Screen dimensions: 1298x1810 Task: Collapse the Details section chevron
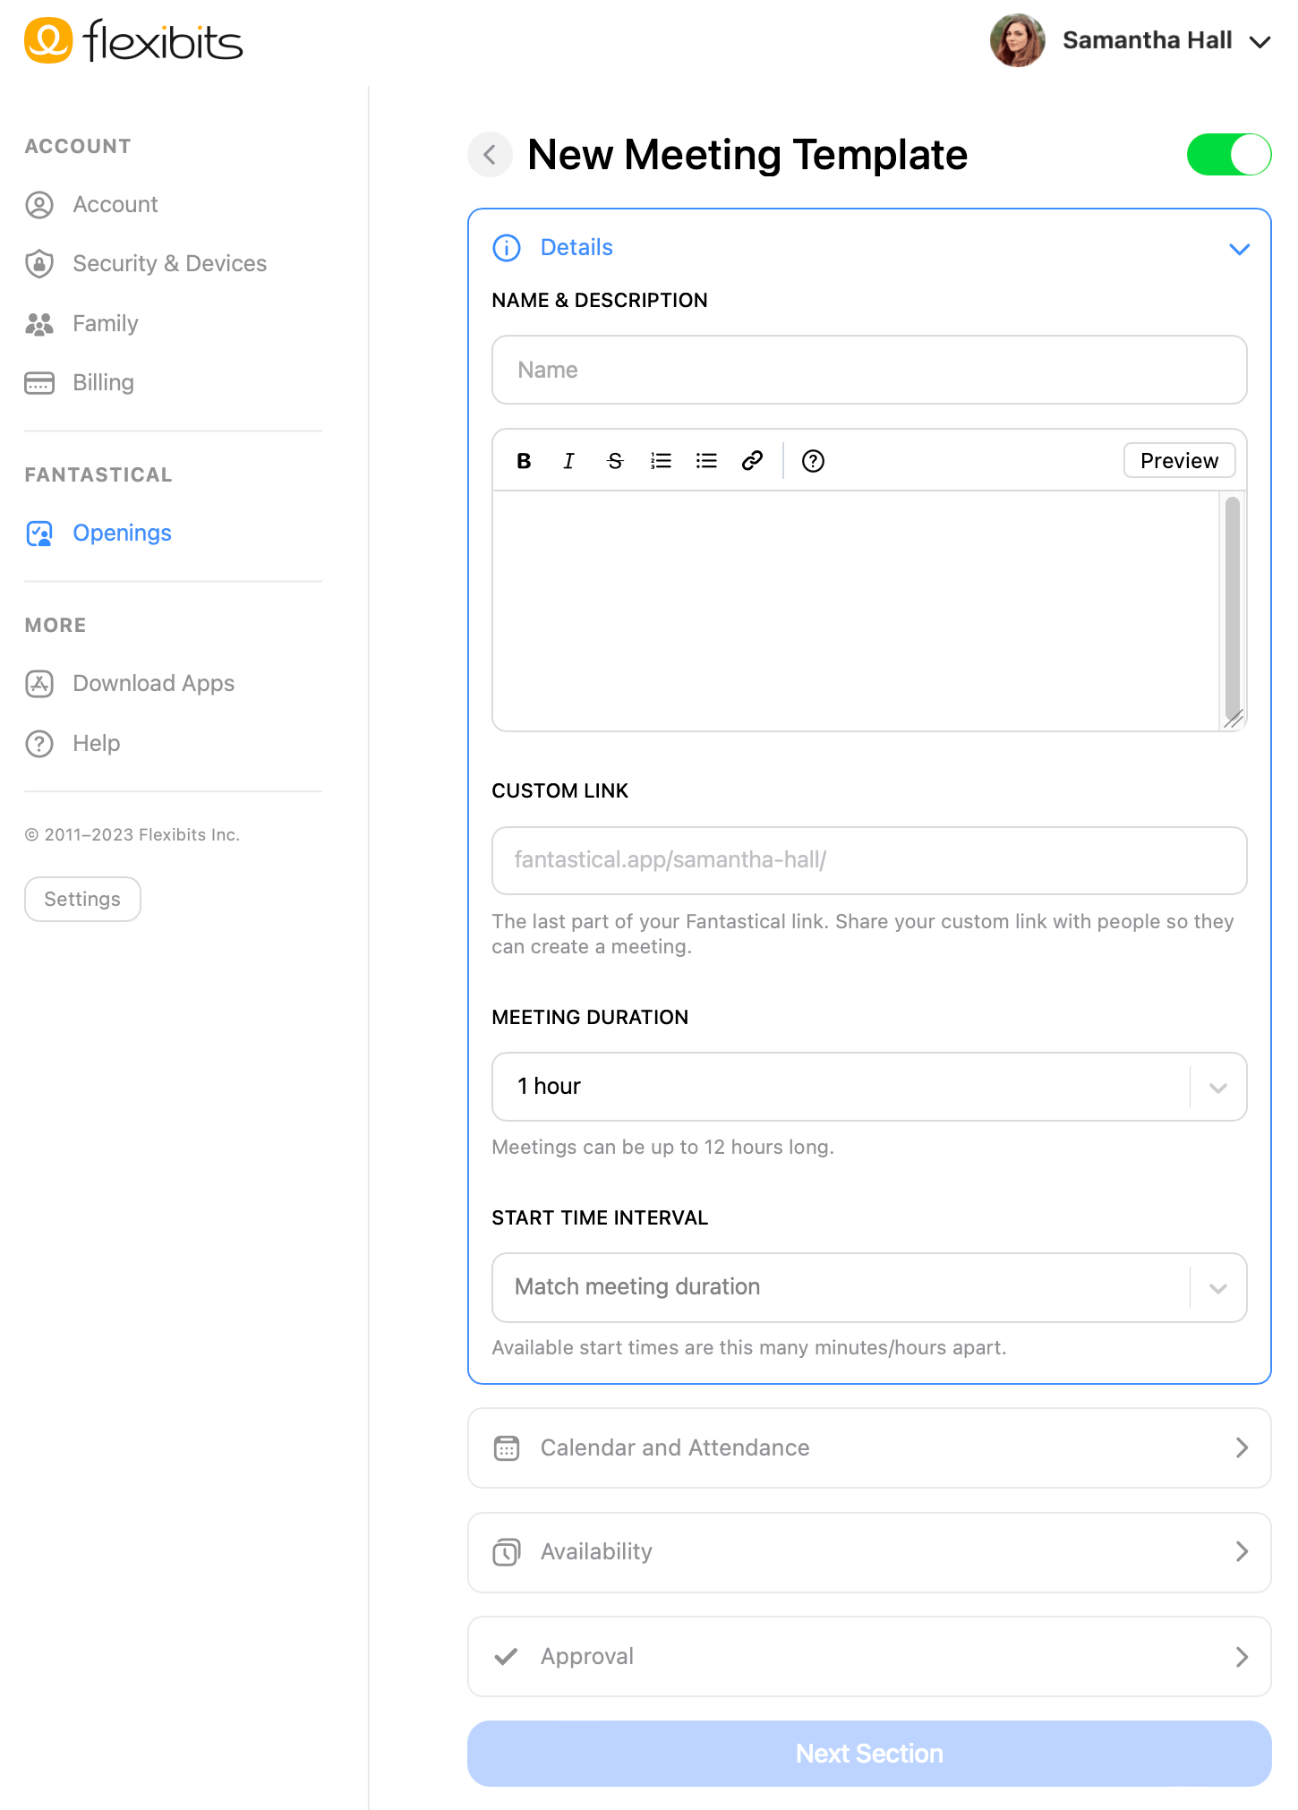tap(1239, 249)
